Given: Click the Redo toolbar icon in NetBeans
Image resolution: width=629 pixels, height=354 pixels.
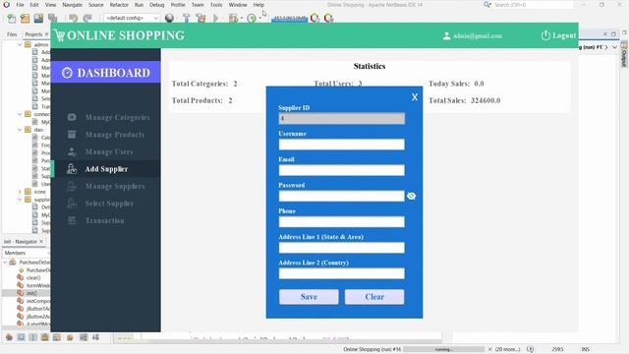Looking at the screenshot, I should 87,18.
